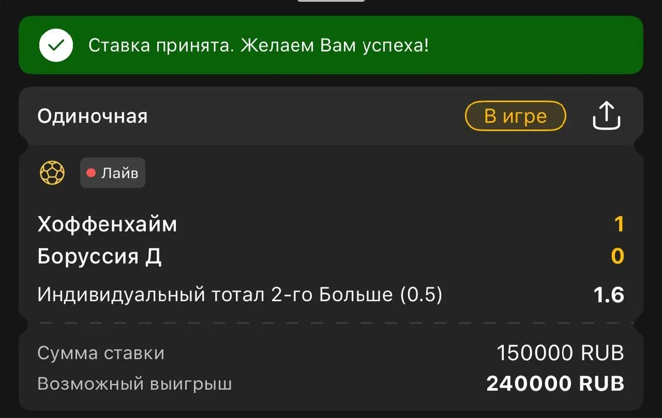Open the Лайв live badge
Image resolution: width=662 pixels, height=418 pixels.
coord(113,173)
